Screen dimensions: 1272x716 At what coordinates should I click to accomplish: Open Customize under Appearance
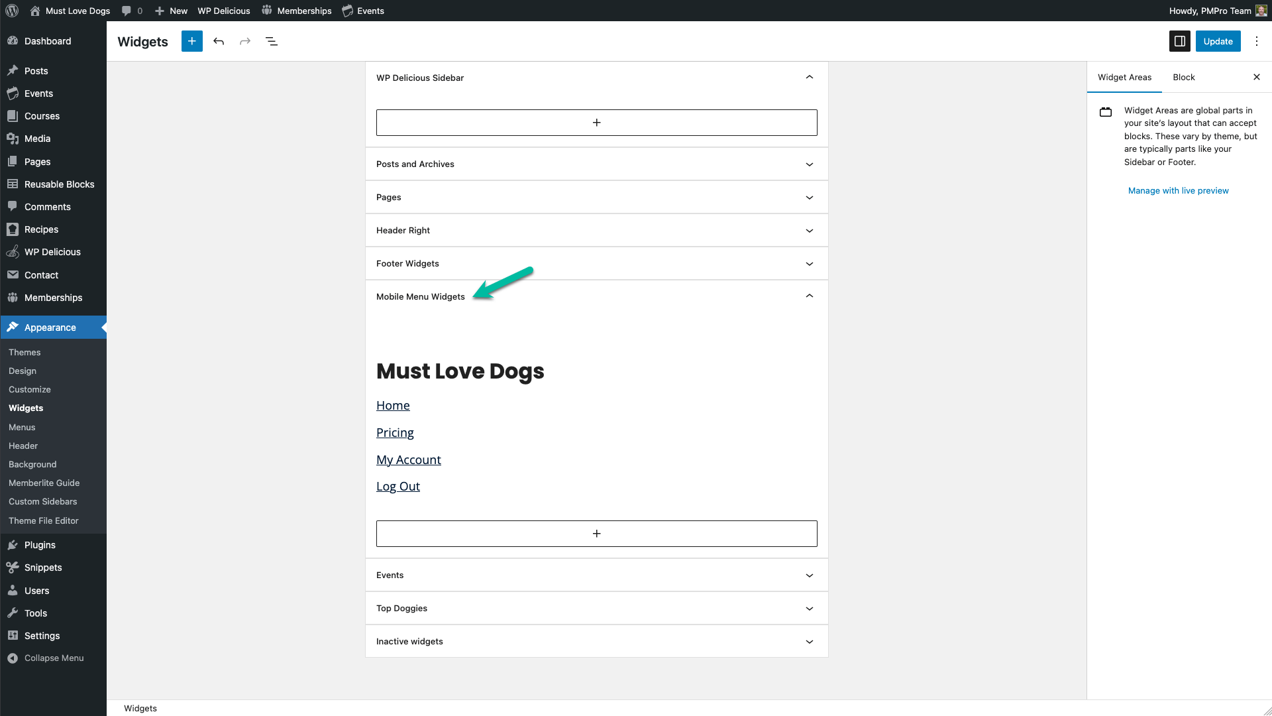click(30, 389)
